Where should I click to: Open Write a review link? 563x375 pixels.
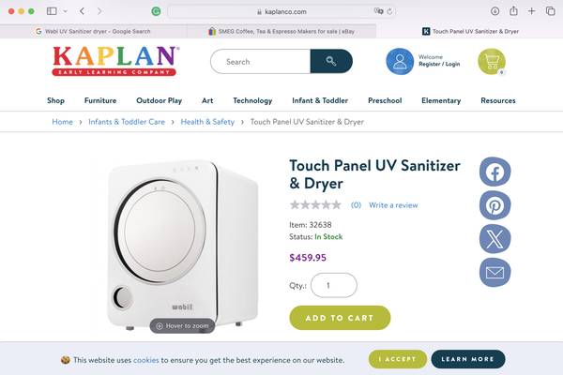pos(393,205)
